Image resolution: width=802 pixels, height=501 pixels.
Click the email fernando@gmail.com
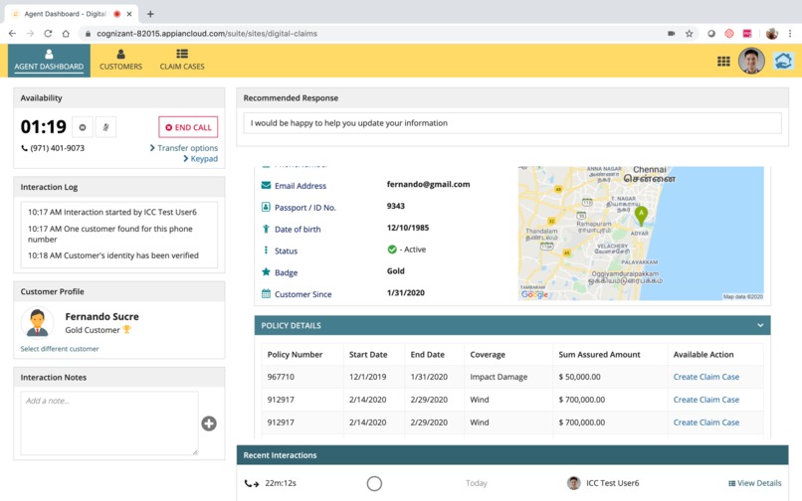point(429,184)
